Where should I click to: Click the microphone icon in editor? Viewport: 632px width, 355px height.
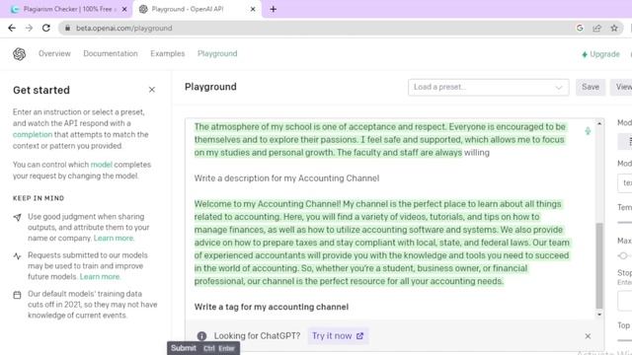point(588,131)
